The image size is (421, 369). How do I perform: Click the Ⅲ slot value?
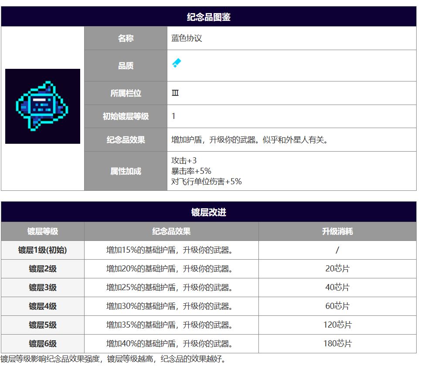click(x=175, y=93)
